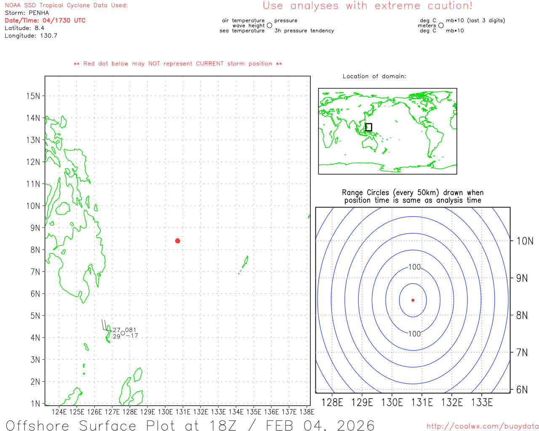Screen dimensions: 539x431
Task: Click the black domain box on the world map
Action: tap(368, 127)
